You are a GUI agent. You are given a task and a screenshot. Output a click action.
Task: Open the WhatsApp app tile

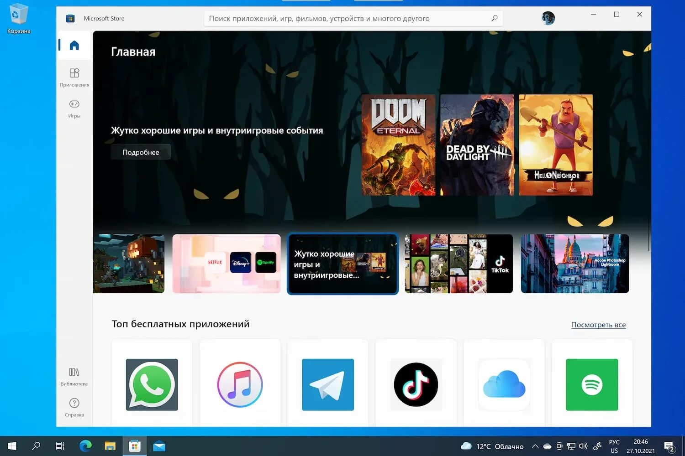pos(152,384)
